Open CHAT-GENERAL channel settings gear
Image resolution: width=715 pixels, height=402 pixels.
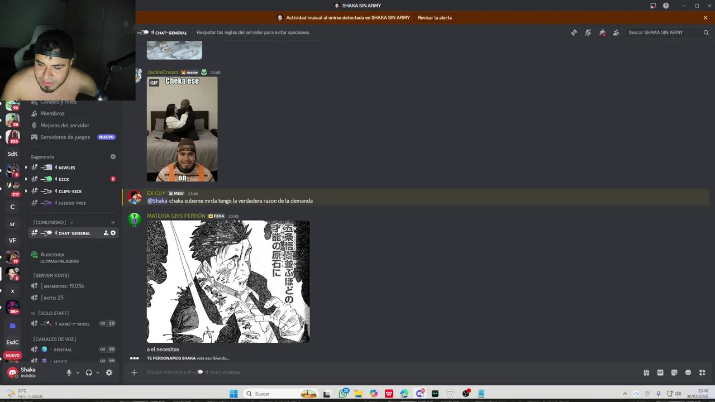[x=113, y=233]
